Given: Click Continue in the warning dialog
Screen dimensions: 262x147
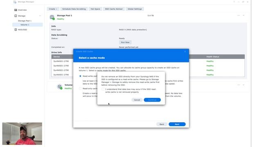Looking at the screenshot, I should pos(152,100).
